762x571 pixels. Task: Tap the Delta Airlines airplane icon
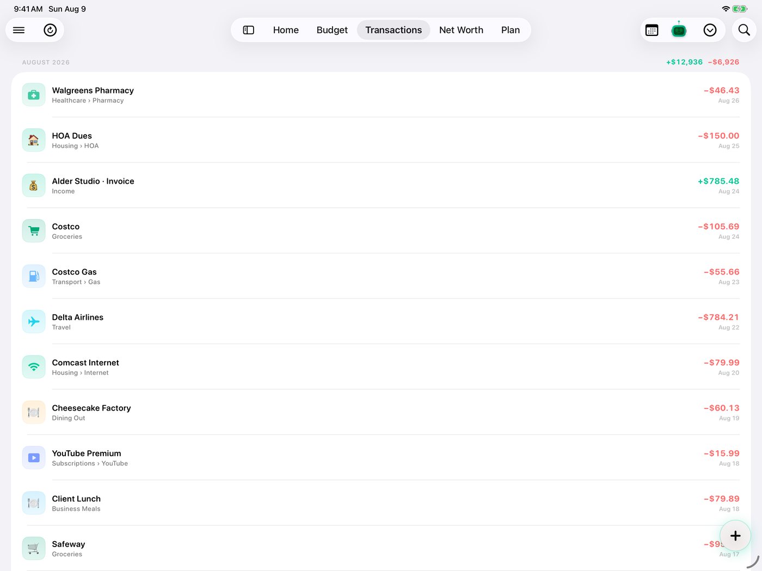34,321
